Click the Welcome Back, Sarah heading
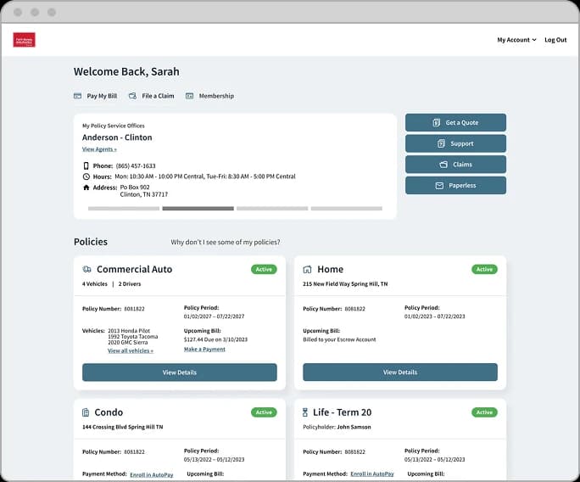This screenshot has width=580, height=482. [126, 71]
